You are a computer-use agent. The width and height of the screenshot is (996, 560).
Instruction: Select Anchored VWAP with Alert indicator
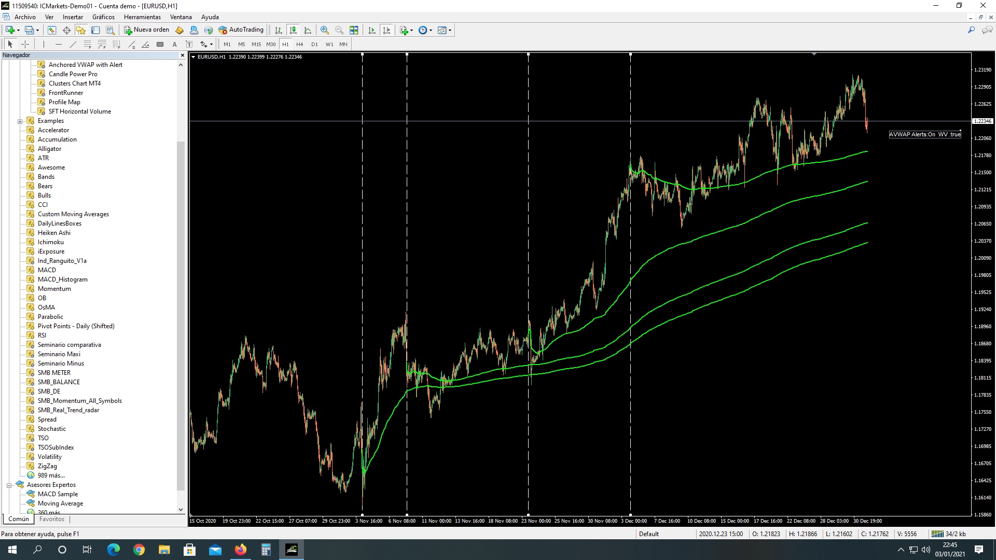click(x=85, y=65)
